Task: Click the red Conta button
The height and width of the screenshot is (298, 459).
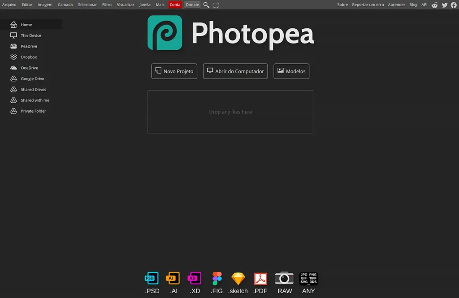Action: pyautogui.click(x=175, y=4)
